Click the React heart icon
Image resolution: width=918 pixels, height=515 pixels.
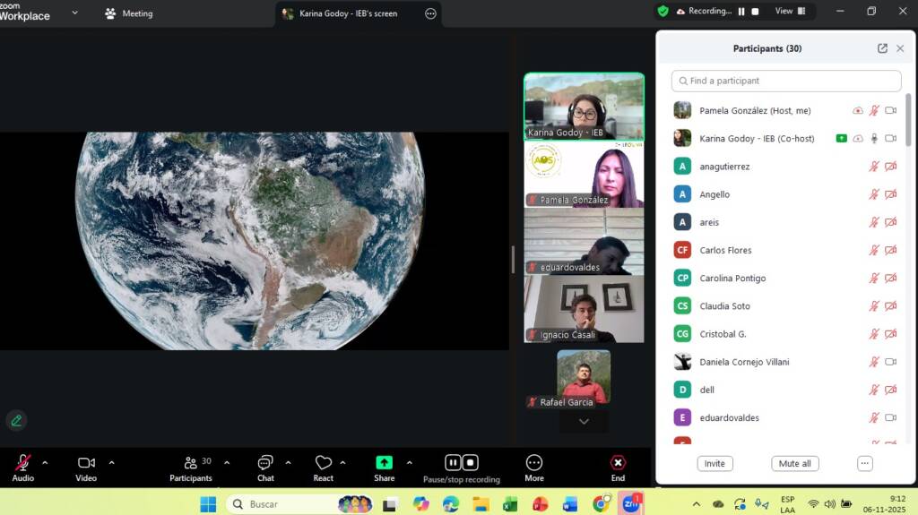click(x=324, y=463)
